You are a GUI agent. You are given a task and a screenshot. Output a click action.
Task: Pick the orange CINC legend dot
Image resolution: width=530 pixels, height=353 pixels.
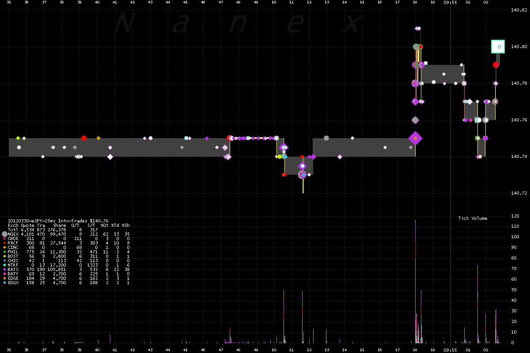pos(4,248)
